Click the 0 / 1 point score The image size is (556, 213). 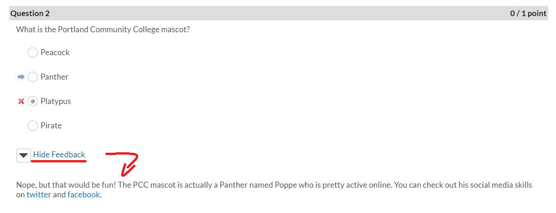[x=528, y=13]
